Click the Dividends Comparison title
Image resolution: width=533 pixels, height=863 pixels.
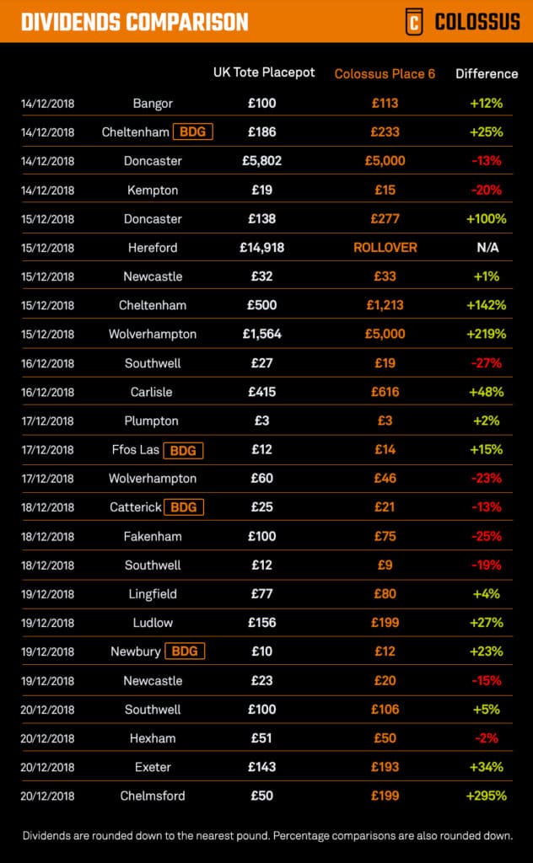click(x=135, y=22)
